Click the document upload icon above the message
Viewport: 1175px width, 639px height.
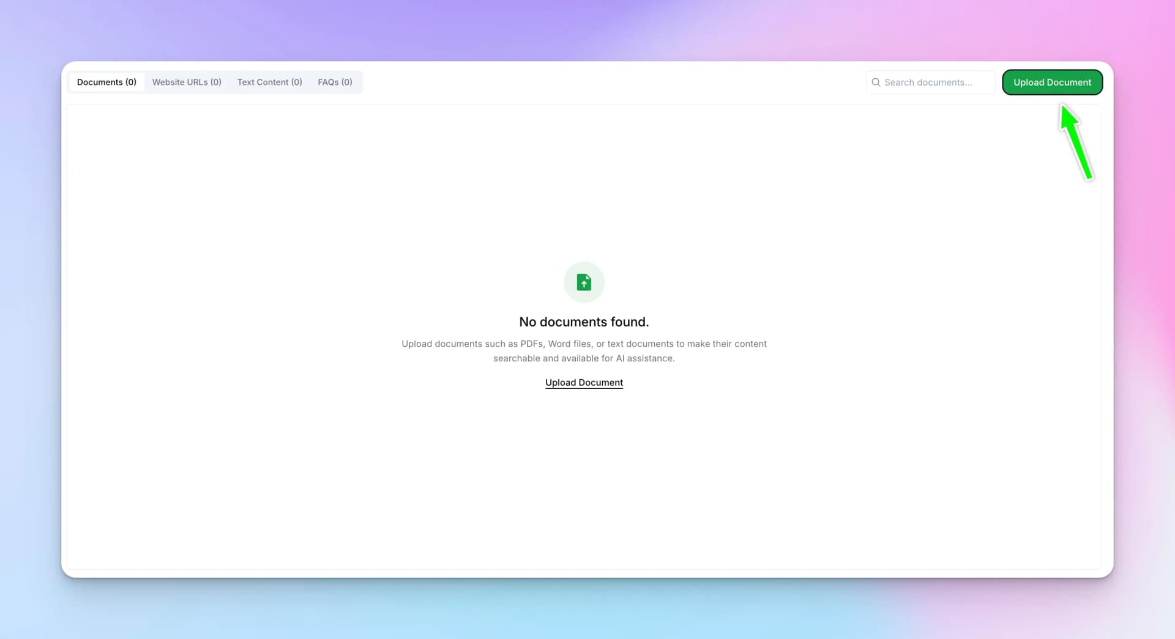[584, 282]
